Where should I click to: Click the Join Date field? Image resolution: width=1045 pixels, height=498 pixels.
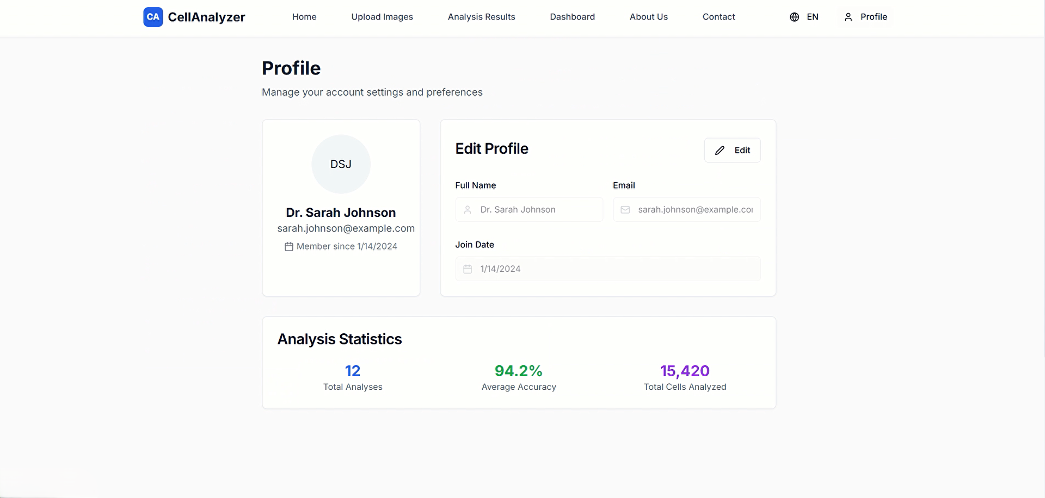(608, 269)
